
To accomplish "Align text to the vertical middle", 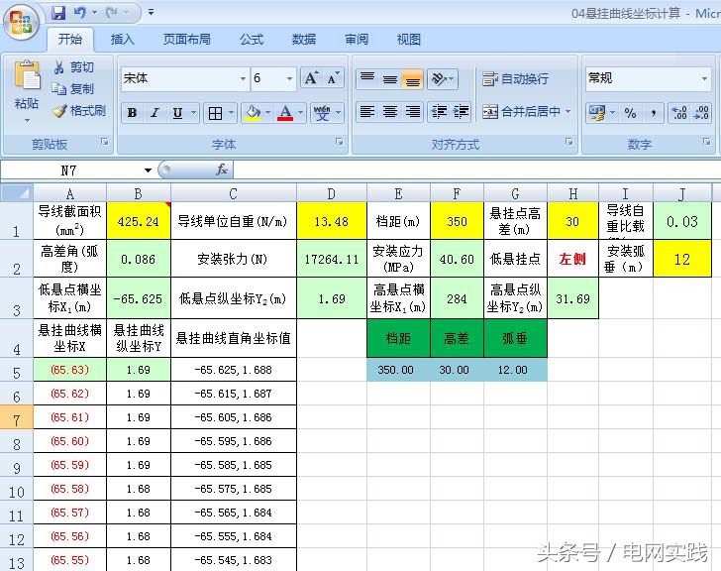I will (390, 79).
